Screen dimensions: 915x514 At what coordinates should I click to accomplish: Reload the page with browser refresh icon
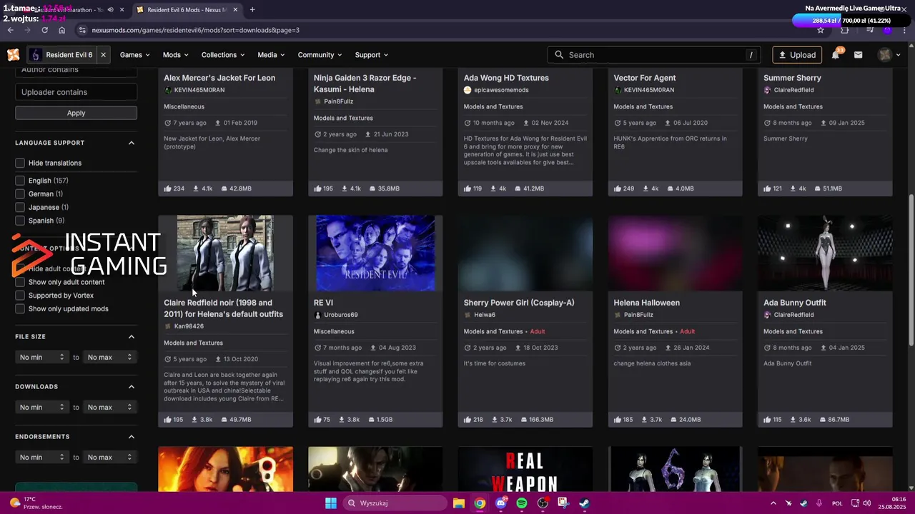tap(44, 30)
